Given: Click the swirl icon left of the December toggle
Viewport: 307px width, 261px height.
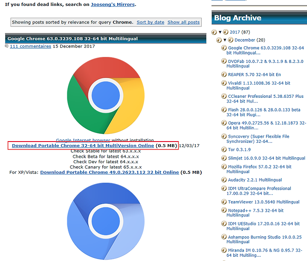Looking at the screenshot, I should point(219,40).
